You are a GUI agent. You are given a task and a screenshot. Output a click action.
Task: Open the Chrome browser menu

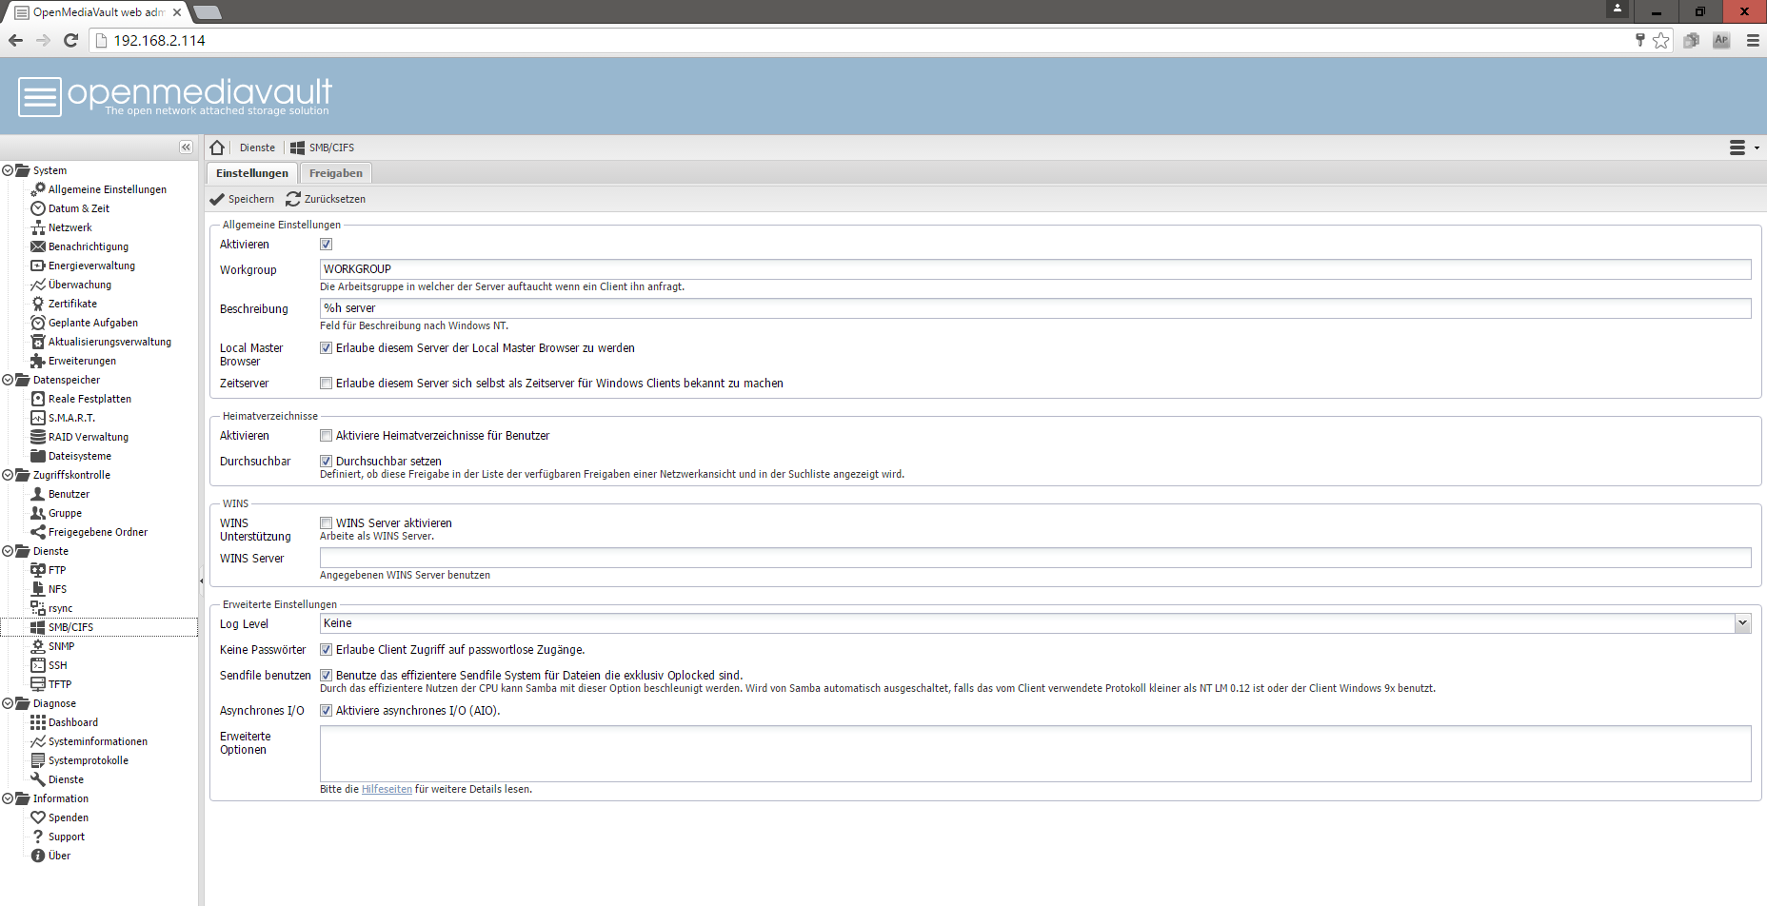[1753, 40]
